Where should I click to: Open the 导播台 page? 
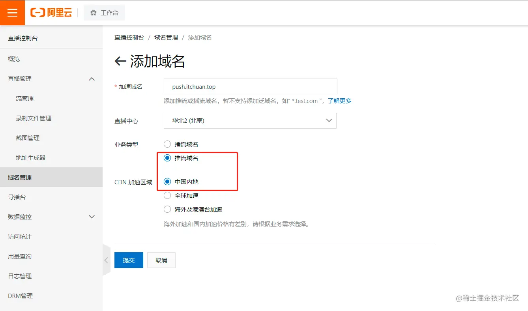click(x=18, y=197)
